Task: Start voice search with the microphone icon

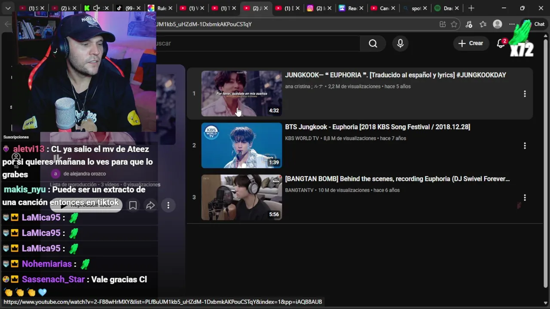Action: tap(400, 43)
